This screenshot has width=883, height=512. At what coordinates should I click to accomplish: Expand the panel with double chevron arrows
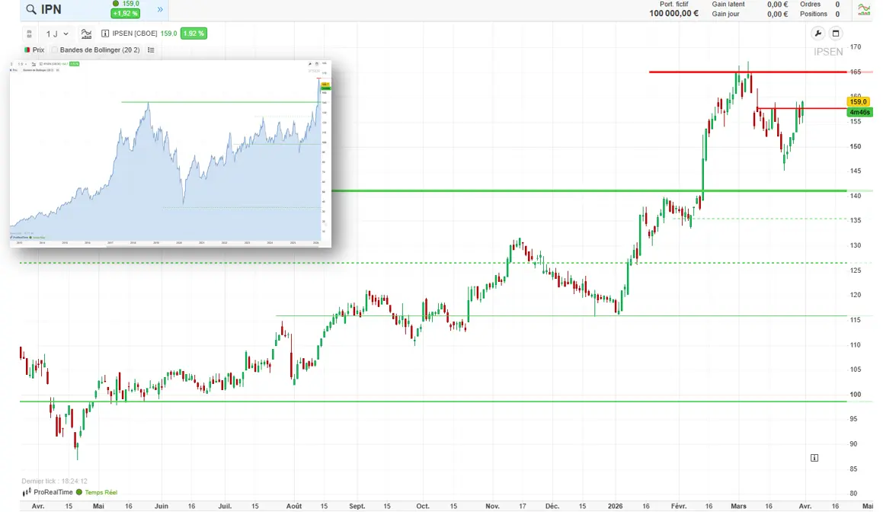pos(160,10)
